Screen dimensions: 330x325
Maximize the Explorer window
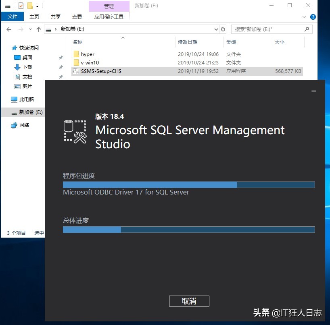[x=290, y=6]
